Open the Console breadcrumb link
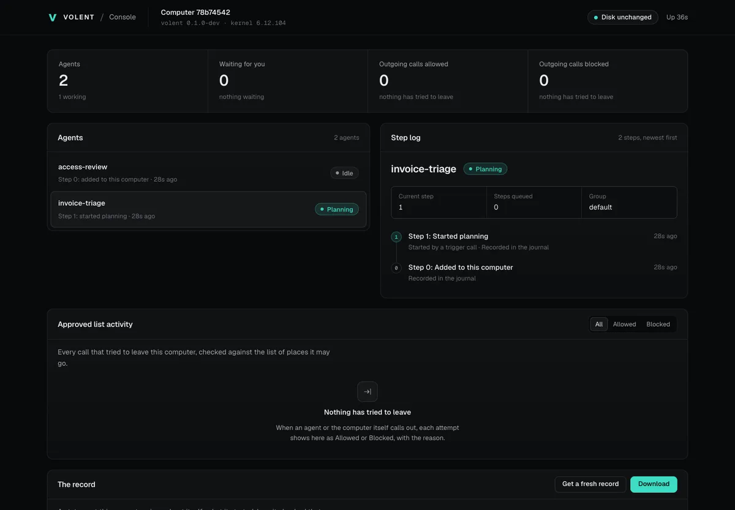Screen dimensions: 735x510 (x=123, y=17)
